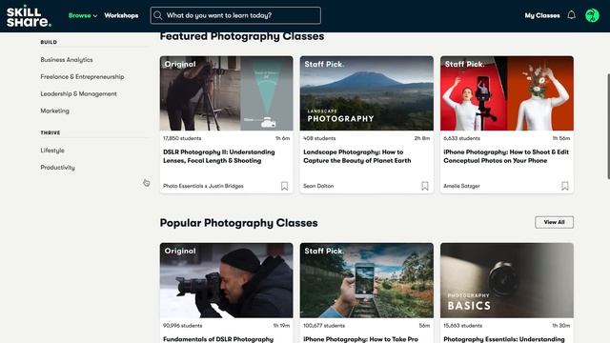
Task: Open 'iPhone Photography: How to Take Pro' title
Action: coord(360,339)
